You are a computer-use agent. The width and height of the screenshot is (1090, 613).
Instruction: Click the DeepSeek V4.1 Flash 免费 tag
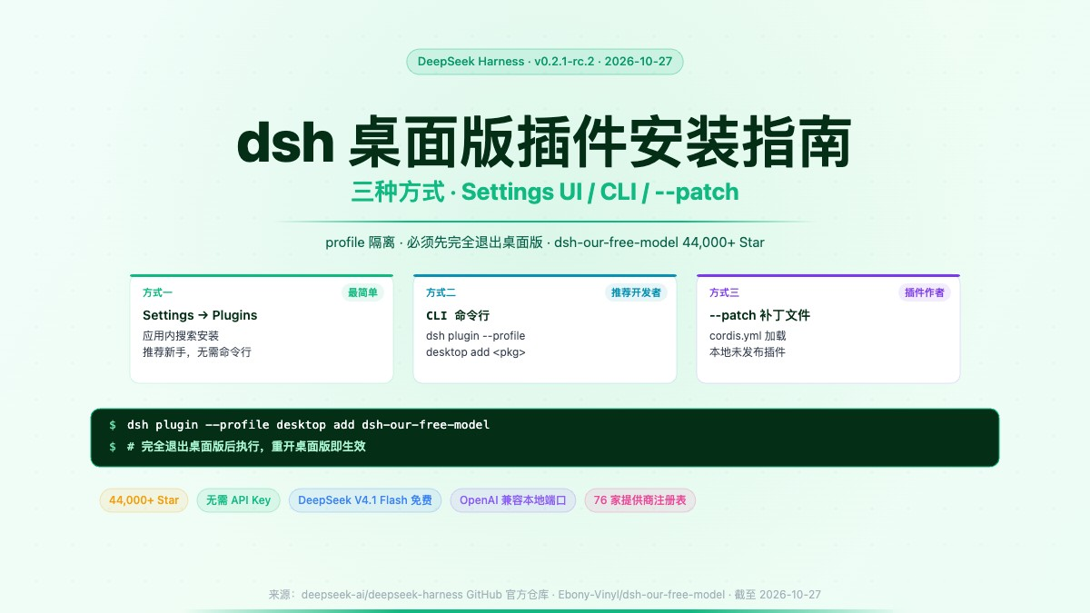click(x=365, y=500)
